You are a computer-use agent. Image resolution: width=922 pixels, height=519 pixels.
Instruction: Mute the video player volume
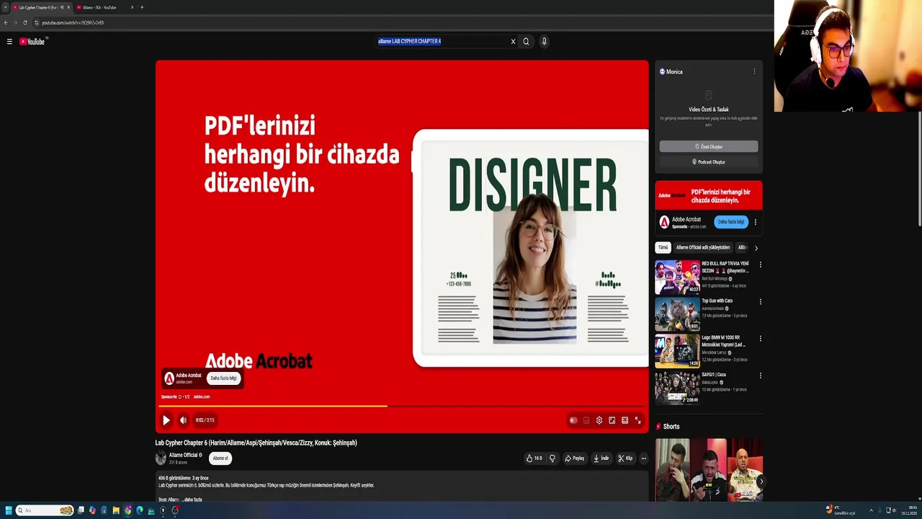click(x=183, y=420)
